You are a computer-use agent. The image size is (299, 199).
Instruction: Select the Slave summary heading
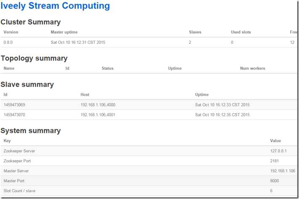pyautogui.click(x=27, y=84)
